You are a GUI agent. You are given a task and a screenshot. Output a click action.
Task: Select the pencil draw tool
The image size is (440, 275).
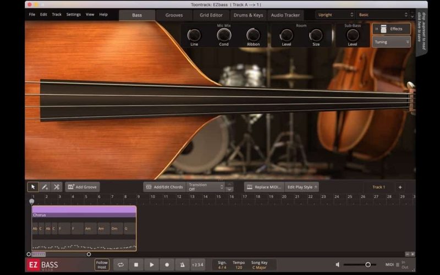click(x=45, y=187)
